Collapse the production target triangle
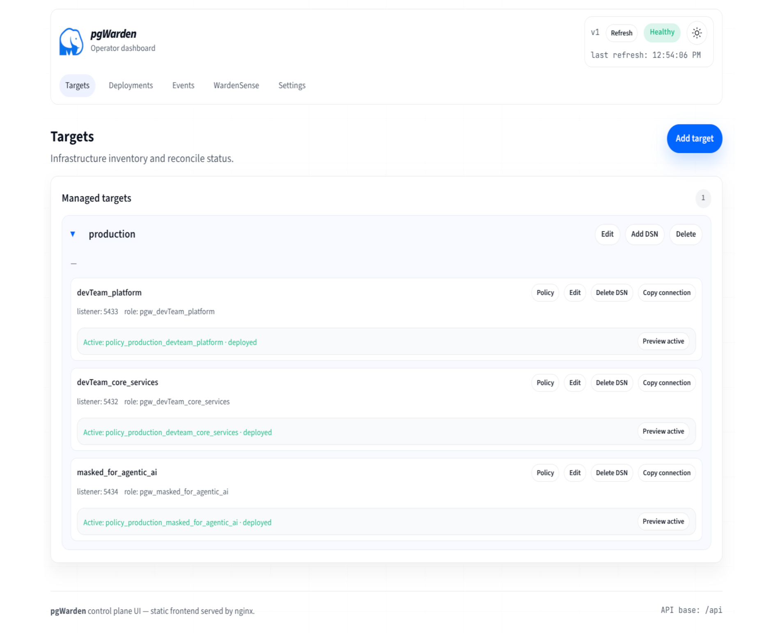Viewport: 773px width, 633px height. tap(73, 234)
